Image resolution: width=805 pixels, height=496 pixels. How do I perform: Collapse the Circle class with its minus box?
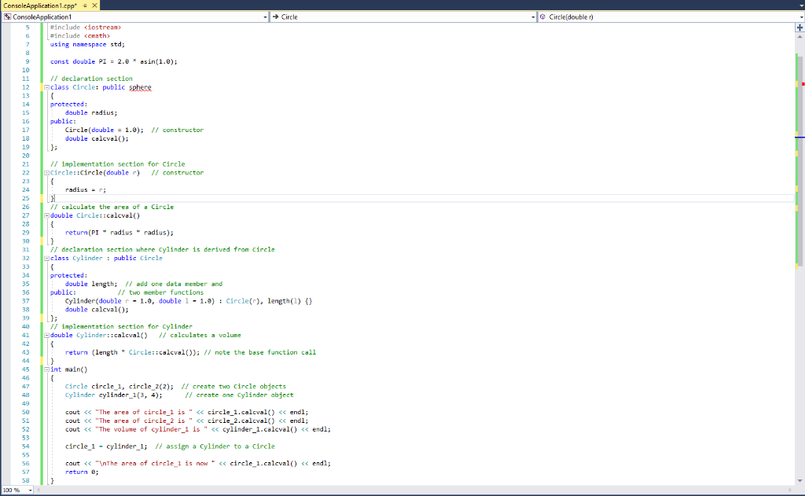pyautogui.click(x=45, y=86)
